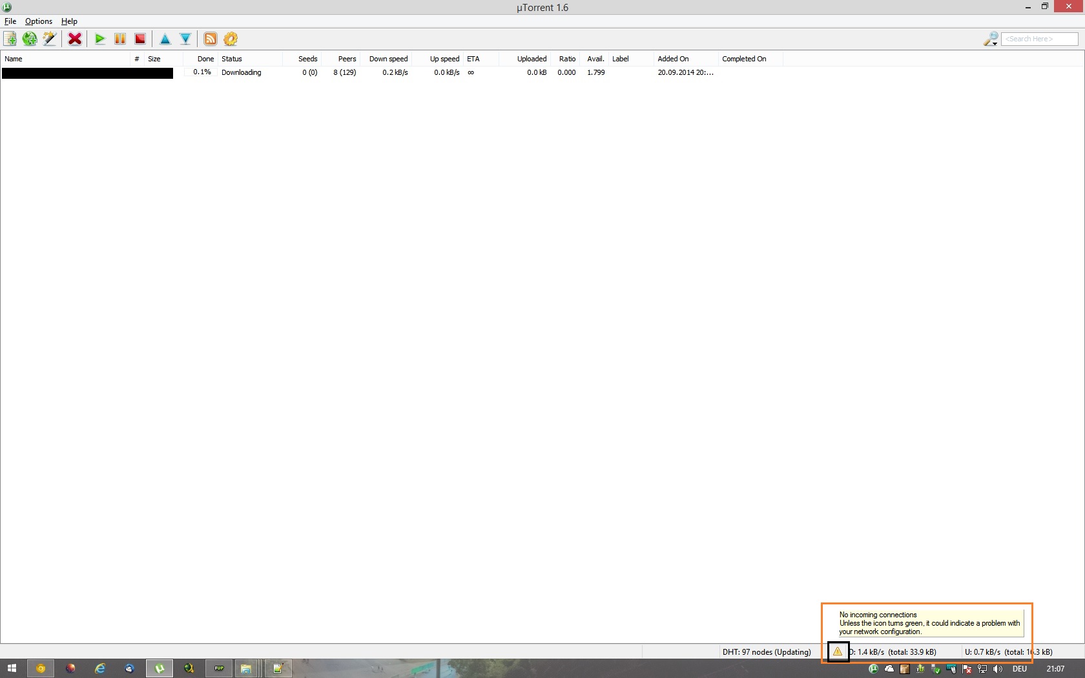Image resolution: width=1085 pixels, height=678 pixels.
Task: Open the FUP taskbar application
Action: pos(219,668)
